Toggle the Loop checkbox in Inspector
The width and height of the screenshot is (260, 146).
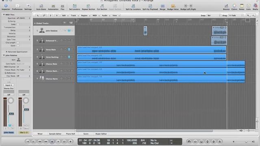coord(18,24)
